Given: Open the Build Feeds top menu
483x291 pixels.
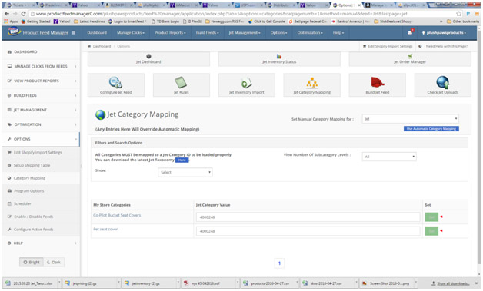Looking at the screenshot, I should click(208, 32).
